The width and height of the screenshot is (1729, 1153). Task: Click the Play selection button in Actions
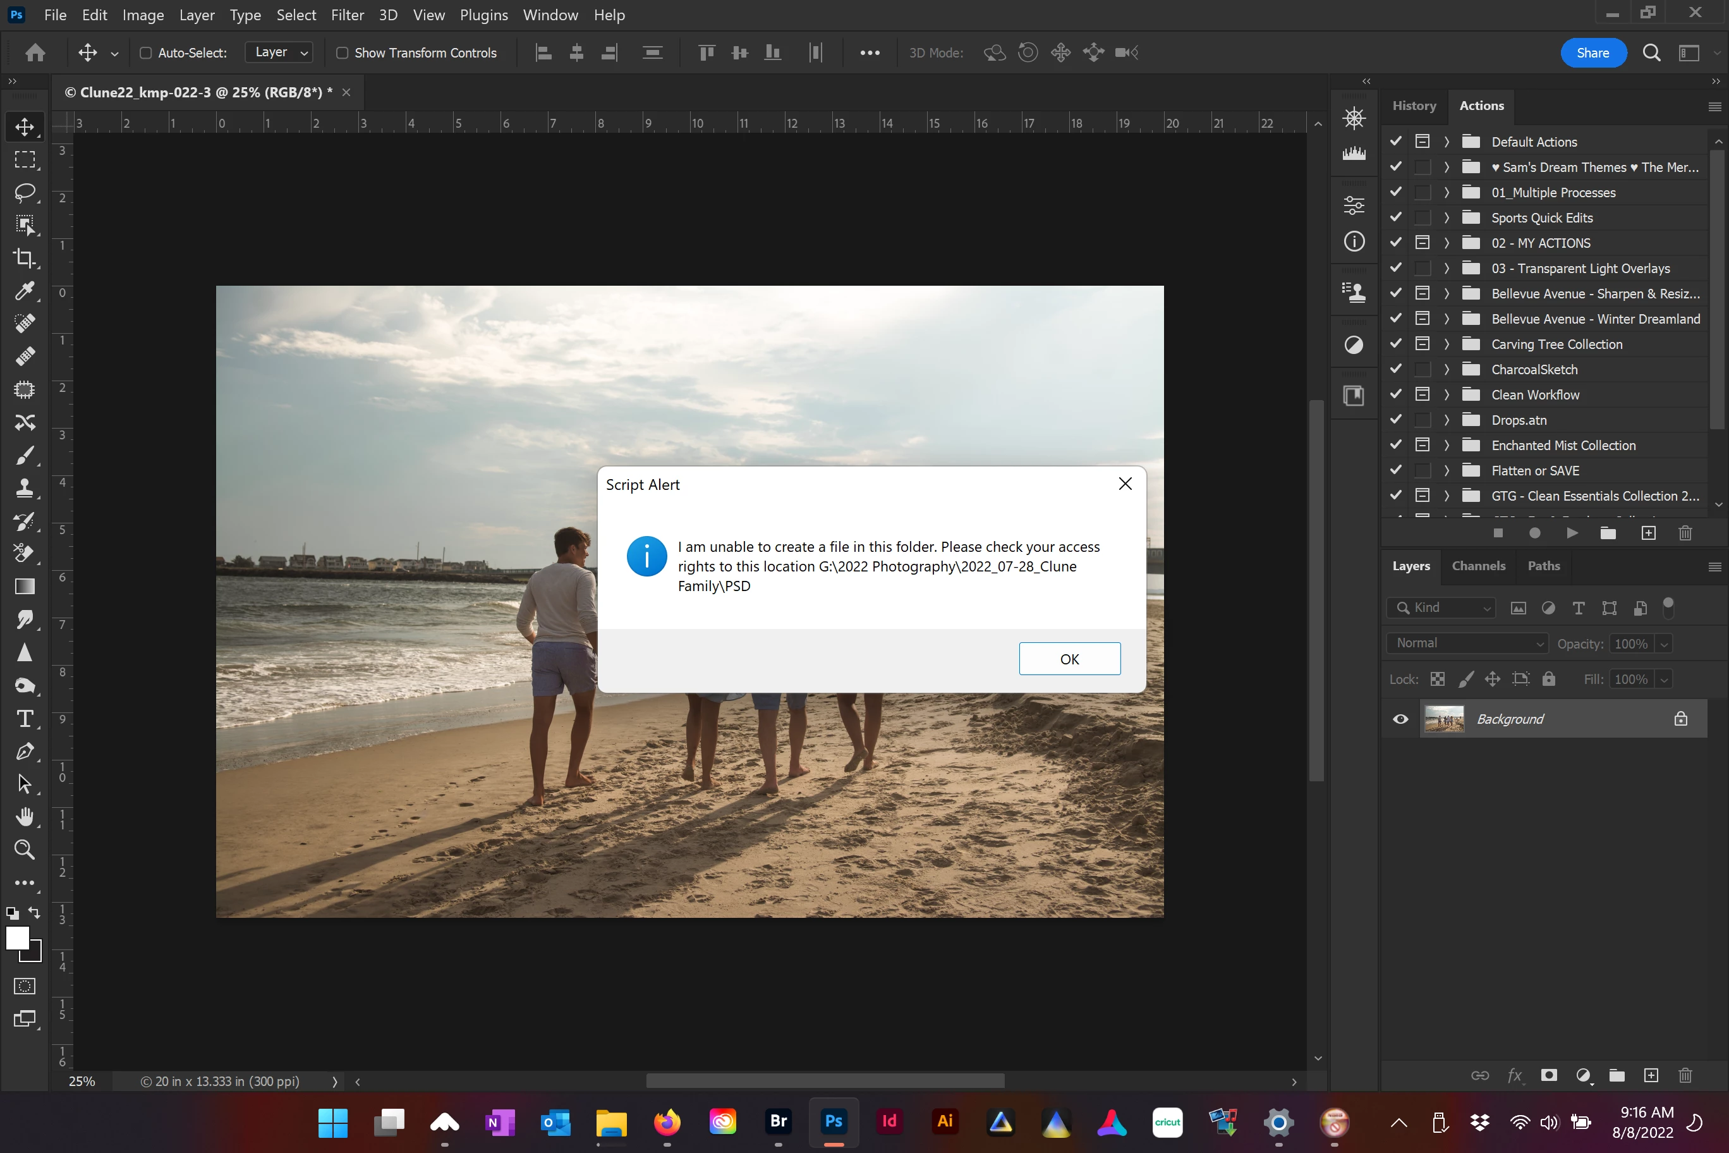point(1572,533)
